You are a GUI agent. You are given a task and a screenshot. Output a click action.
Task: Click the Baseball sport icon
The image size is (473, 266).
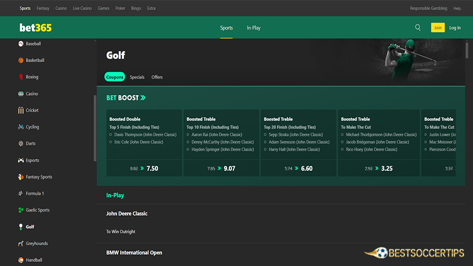click(x=21, y=44)
